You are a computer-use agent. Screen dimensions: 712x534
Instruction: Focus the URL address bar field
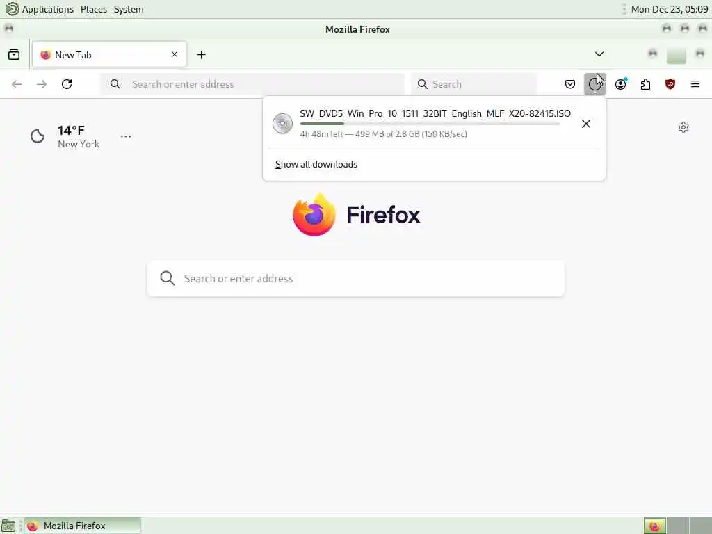[252, 84]
